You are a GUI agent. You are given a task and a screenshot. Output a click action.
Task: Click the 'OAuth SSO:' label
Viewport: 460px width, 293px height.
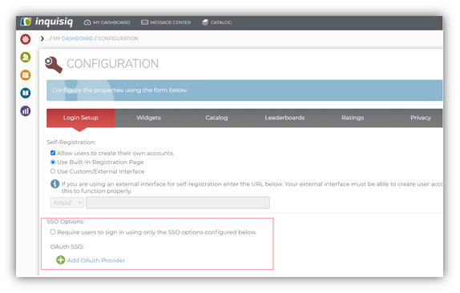[67, 247]
